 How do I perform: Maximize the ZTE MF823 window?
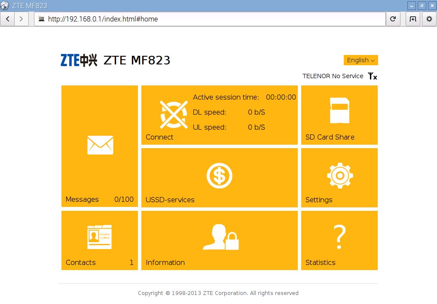[x=422, y=6]
